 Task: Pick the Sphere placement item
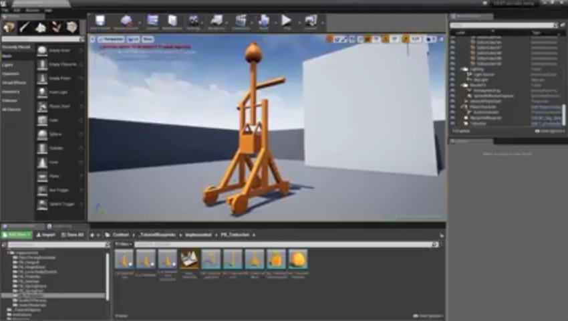click(59, 134)
